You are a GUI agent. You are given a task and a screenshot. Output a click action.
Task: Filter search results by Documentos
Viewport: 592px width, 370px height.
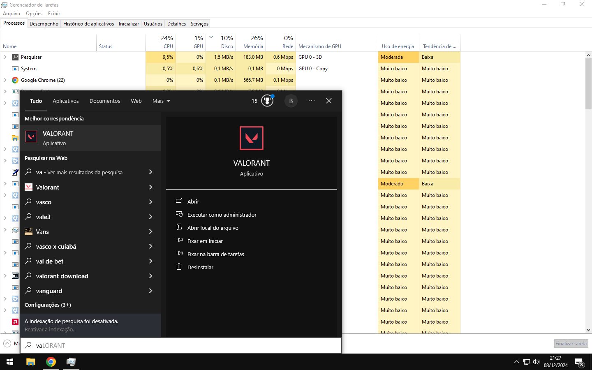105,101
